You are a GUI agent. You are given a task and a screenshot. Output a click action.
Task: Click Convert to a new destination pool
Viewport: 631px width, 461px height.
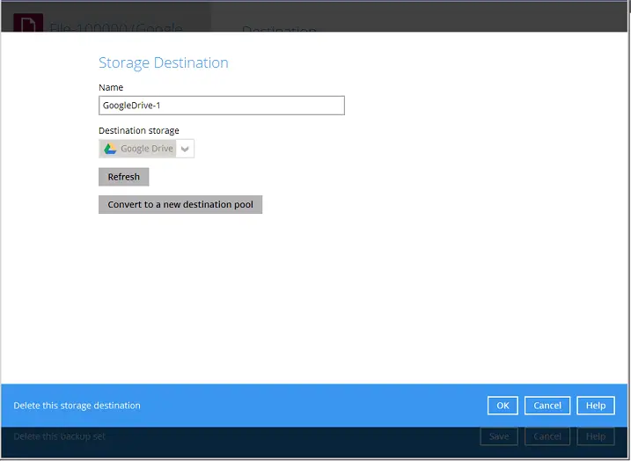(180, 204)
